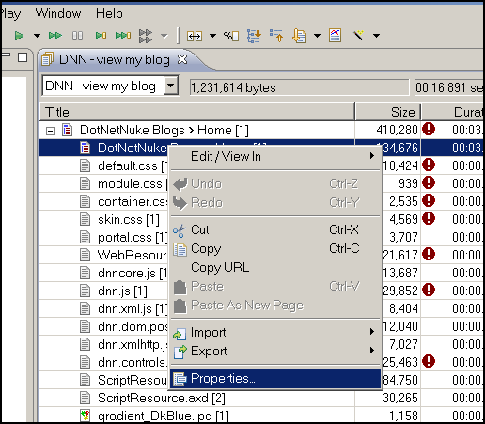Click the list with up arrow icon

click(276, 36)
